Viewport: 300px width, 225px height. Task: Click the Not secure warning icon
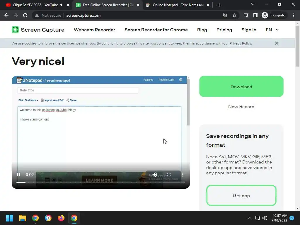37,15
